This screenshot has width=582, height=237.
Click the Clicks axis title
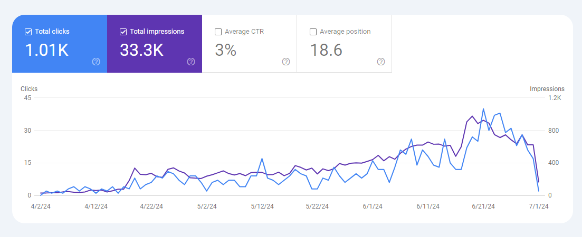[29, 89]
